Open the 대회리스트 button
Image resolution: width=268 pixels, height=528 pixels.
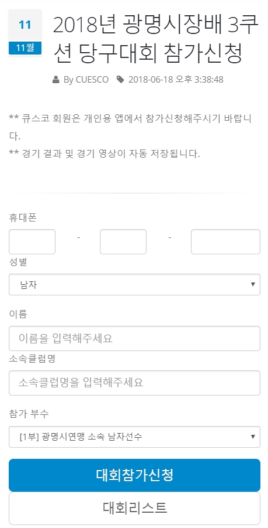point(134,508)
